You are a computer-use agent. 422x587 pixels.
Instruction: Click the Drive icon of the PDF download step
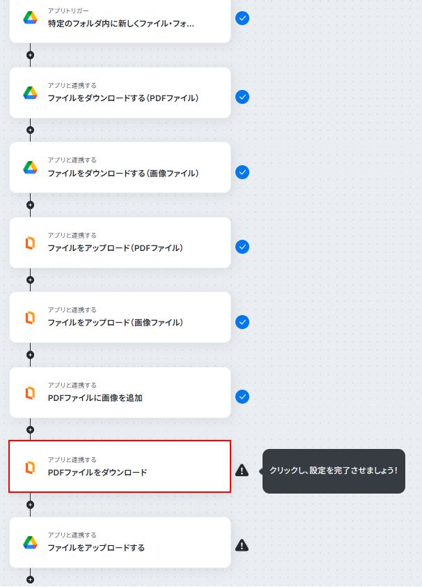point(30,93)
